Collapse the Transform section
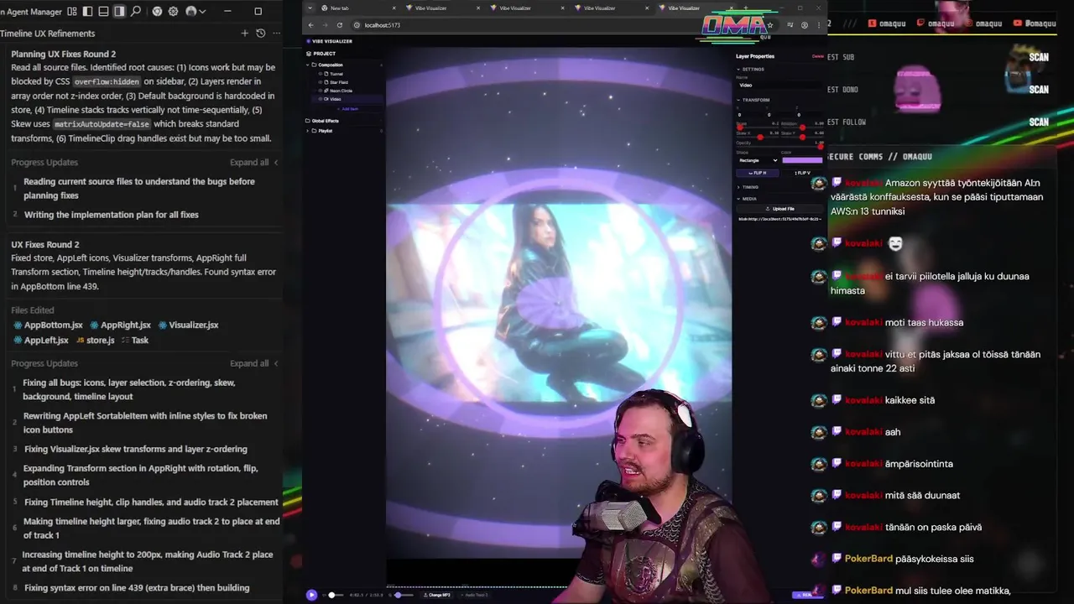Viewport: 1074px width, 604px height. click(753, 100)
